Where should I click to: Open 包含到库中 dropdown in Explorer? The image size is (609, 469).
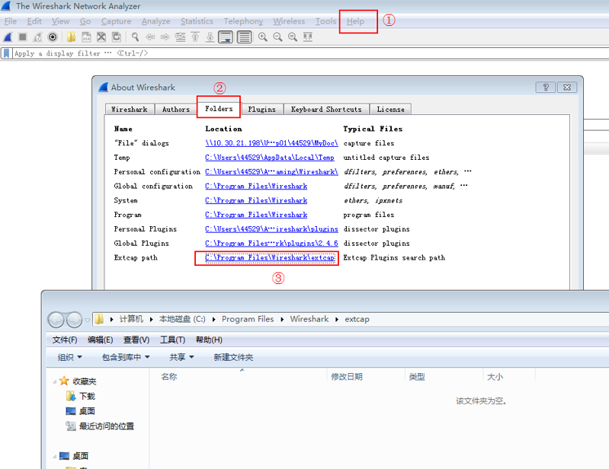[x=126, y=357]
